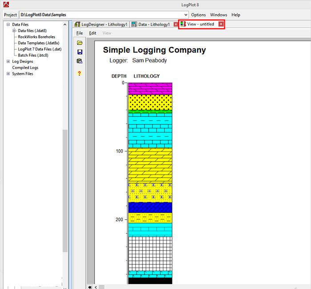Select Data Templates (.ldat8x) item
311x289 pixels.
(x=39, y=43)
